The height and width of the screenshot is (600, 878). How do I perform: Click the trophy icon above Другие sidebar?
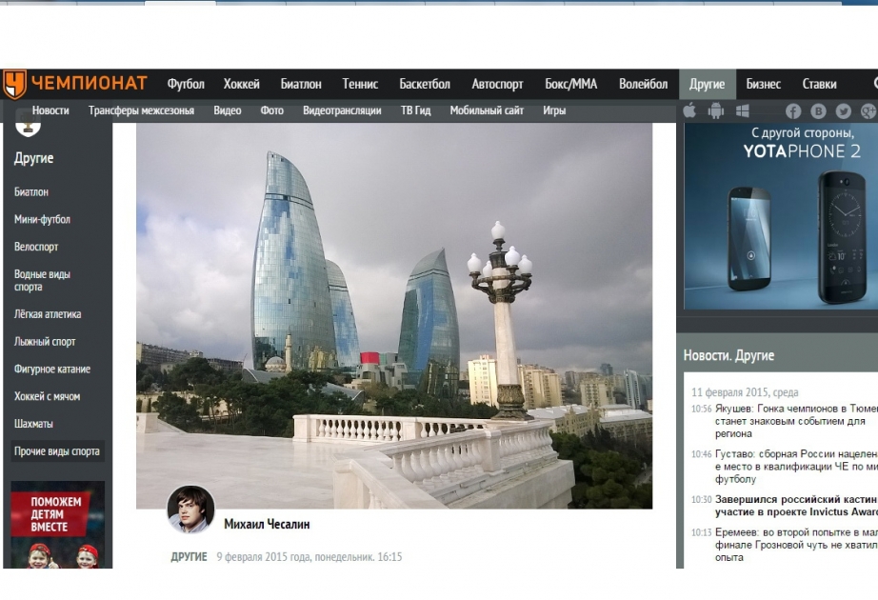[x=28, y=125]
